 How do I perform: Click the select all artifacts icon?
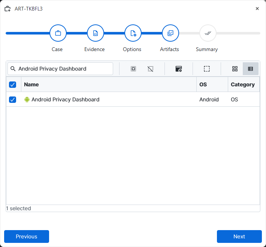tap(133, 69)
